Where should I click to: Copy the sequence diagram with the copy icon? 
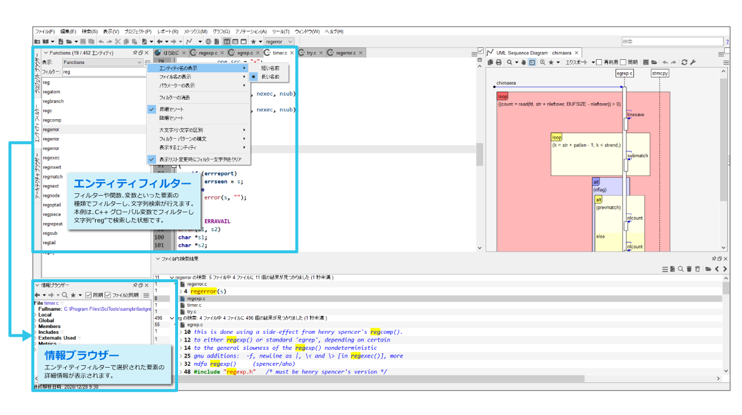(490, 62)
